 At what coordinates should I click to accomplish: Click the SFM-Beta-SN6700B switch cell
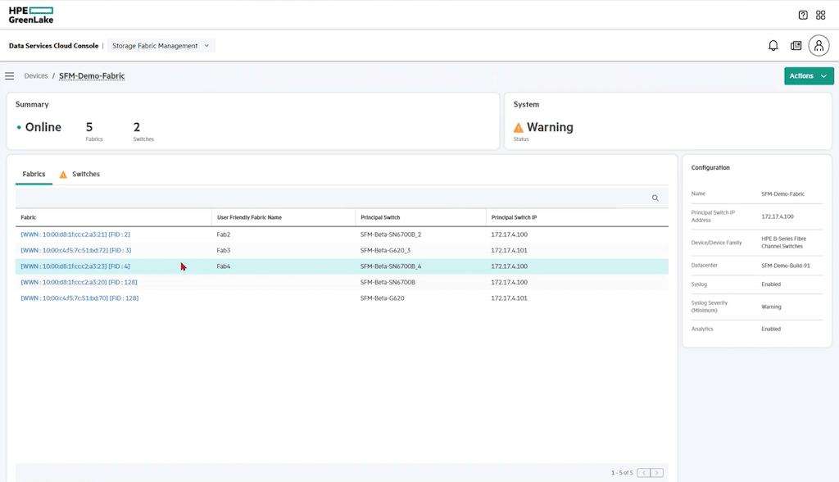[388, 282]
